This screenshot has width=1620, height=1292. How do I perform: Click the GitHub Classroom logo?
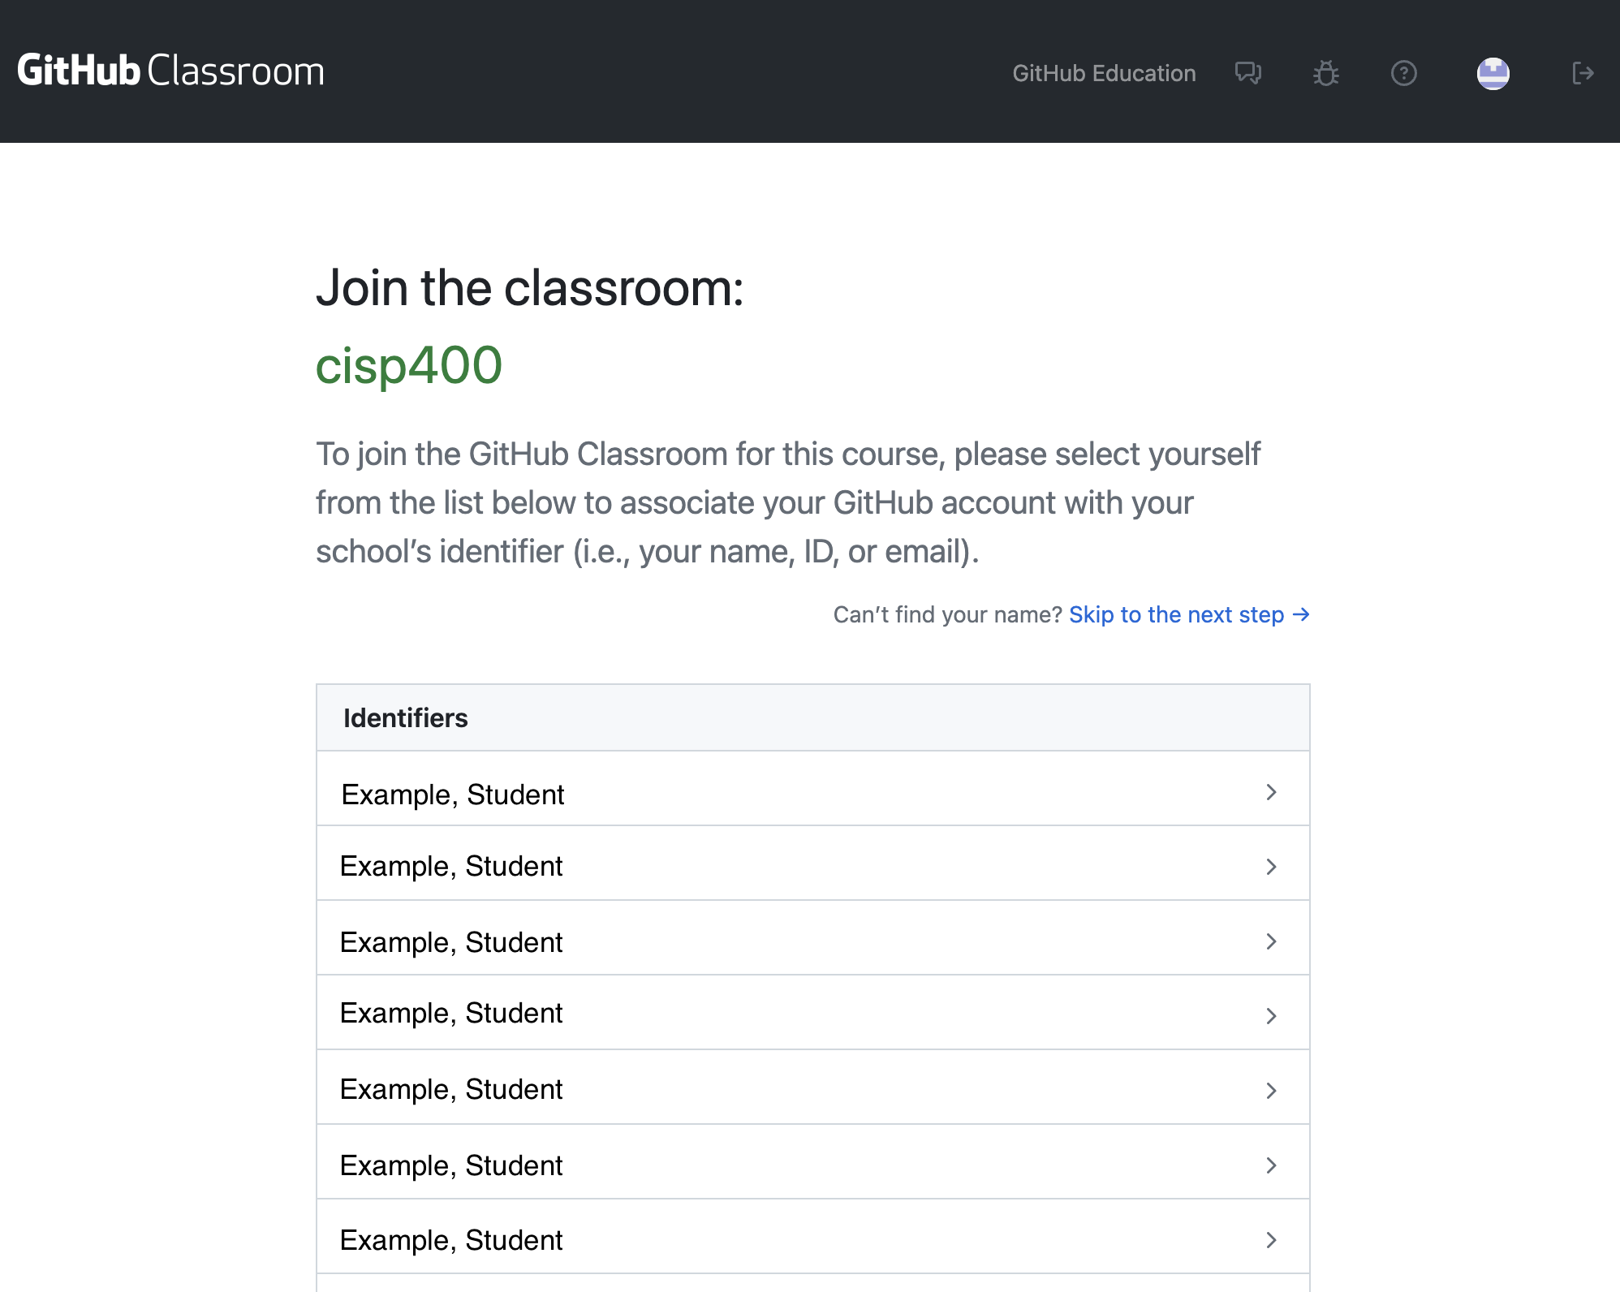click(170, 71)
